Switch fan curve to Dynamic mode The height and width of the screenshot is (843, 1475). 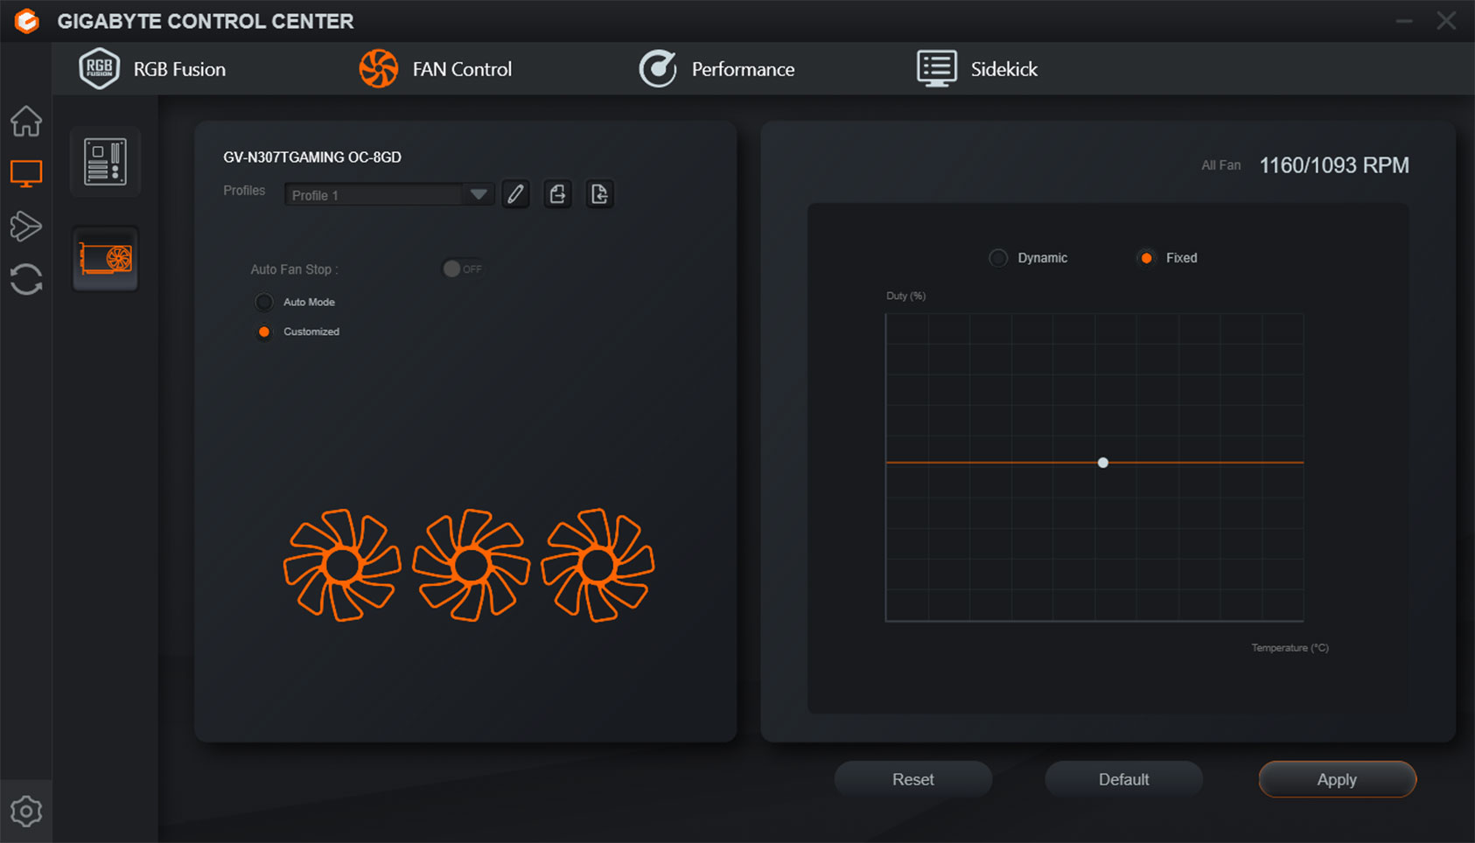(x=998, y=257)
